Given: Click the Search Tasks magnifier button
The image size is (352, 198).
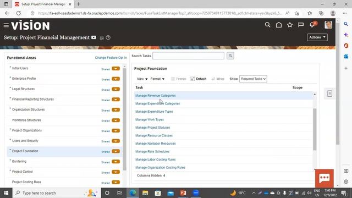Looking at the screenshot, I should [x=230, y=56].
